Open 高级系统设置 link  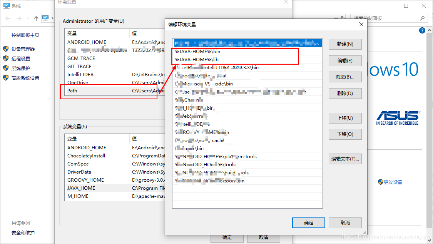point(25,78)
